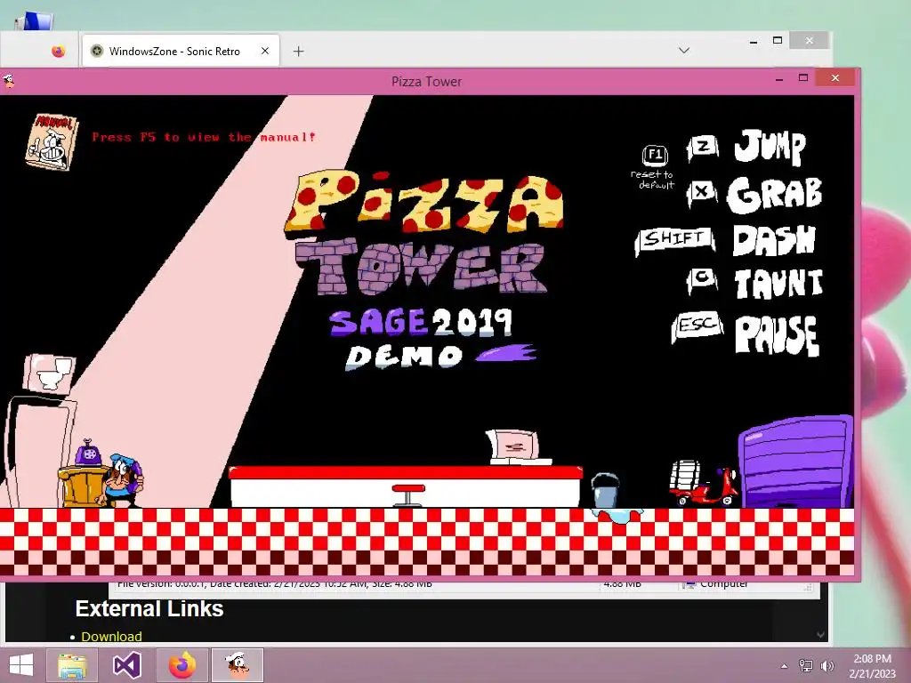This screenshot has width=911, height=683.
Task: Click the TAUNT control label
Action: tap(778, 284)
